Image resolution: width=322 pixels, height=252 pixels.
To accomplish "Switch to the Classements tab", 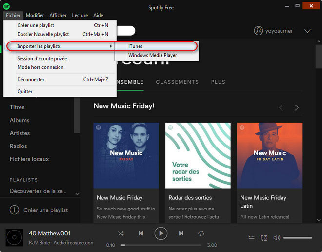I will tap(177, 82).
